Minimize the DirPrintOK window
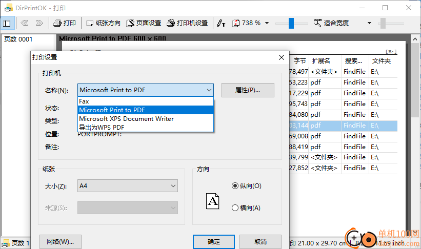 tap(362, 8)
